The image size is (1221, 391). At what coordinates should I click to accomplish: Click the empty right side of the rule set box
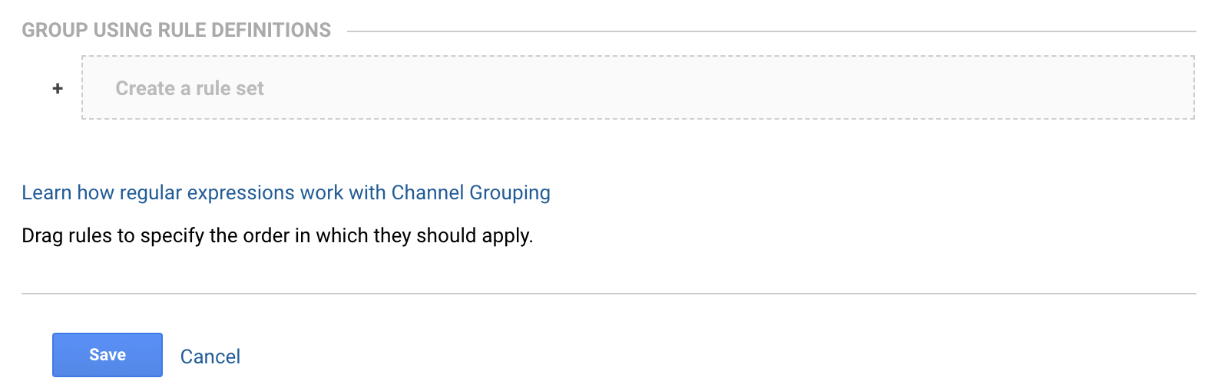tap(922, 87)
